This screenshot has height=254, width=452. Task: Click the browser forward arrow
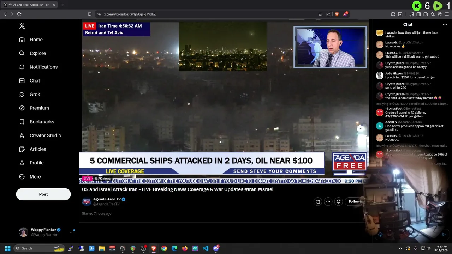point(12,14)
